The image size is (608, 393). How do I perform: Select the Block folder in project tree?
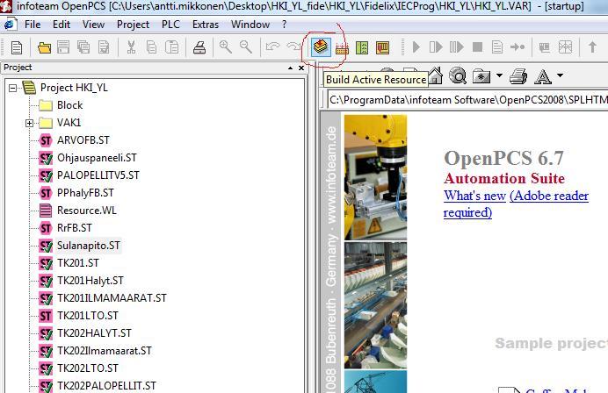69,105
